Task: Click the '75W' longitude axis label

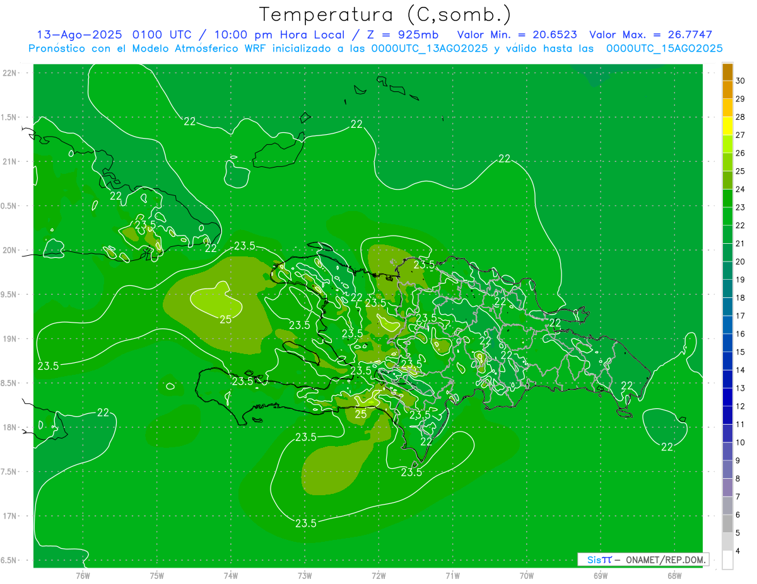Action: tap(156, 575)
